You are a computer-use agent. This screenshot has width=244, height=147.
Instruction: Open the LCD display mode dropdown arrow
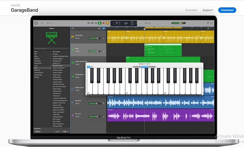[136, 23]
